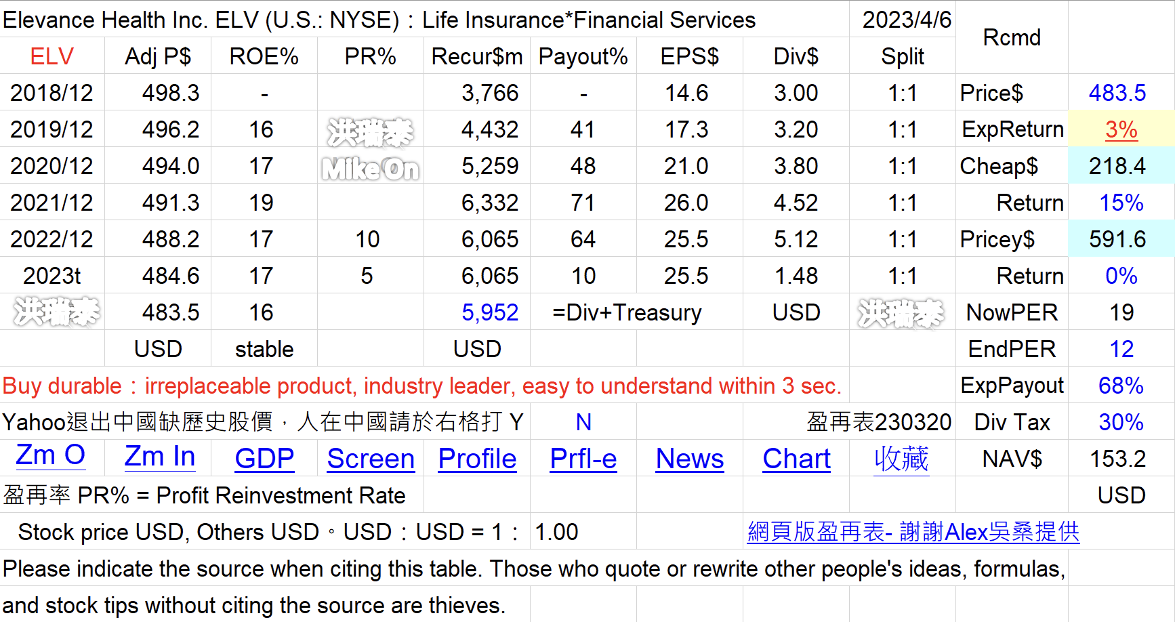The height and width of the screenshot is (622, 1175).
Task: Select the ROE% column header
Action: pyautogui.click(x=264, y=56)
